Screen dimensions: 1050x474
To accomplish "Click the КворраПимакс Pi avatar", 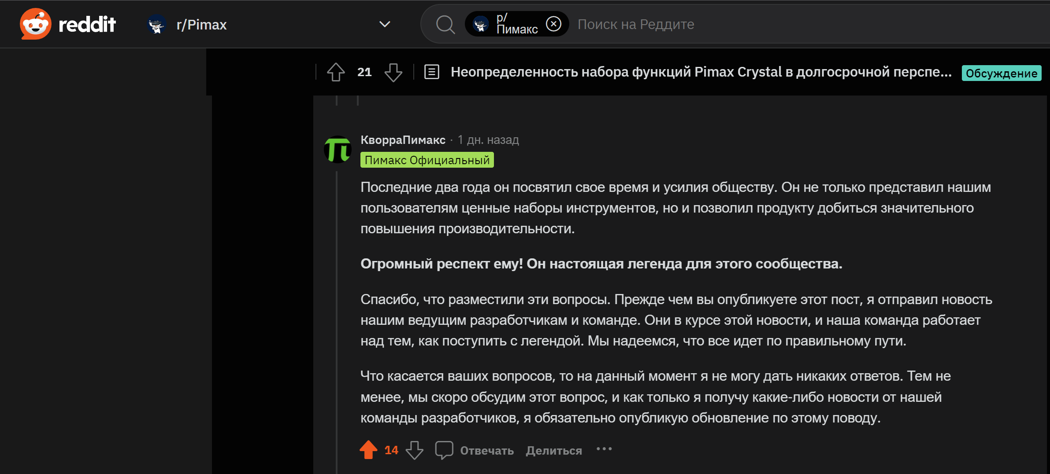I will click(338, 149).
